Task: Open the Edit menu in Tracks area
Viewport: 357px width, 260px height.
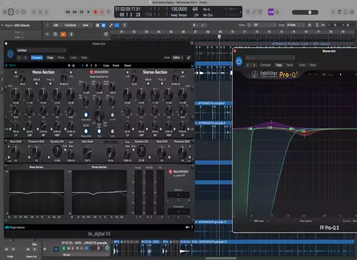Action: [x=57, y=25]
